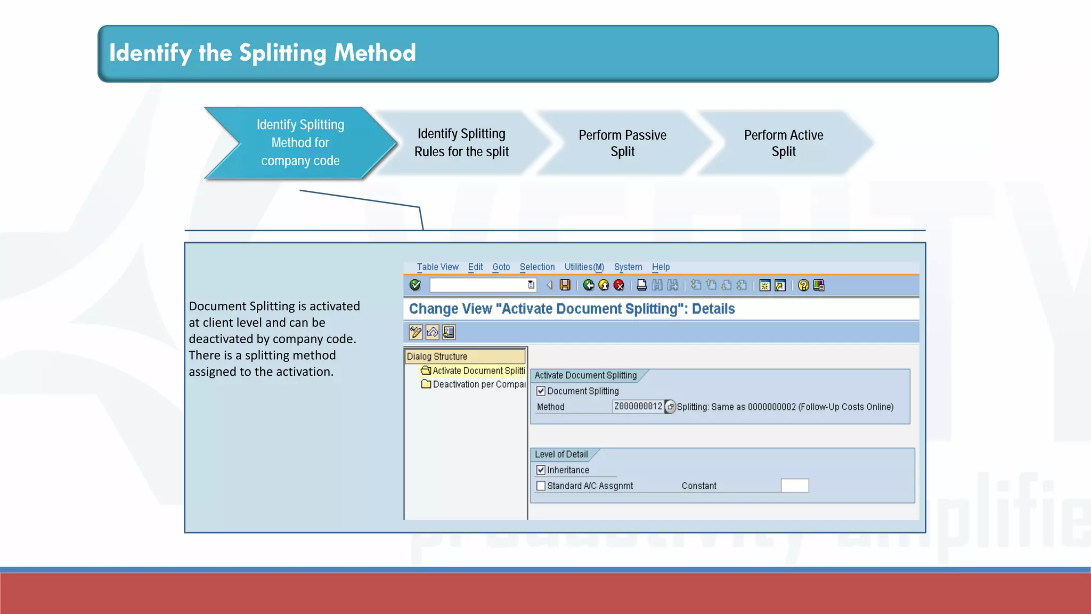Open the Help menu
Image resolution: width=1091 pixels, height=614 pixels.
[x=661, y=267]
